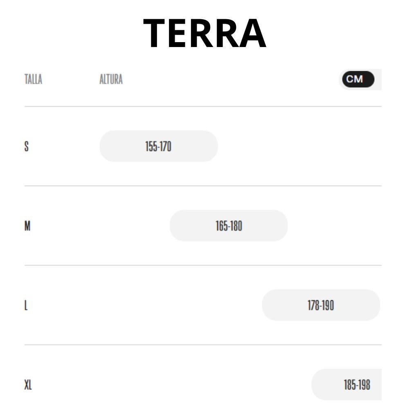Image resolution: width=409 pixels, height=409 pixels.
Task: Click the number 198 in XL range
Action: pyautogui.click(x=364, y=384)
